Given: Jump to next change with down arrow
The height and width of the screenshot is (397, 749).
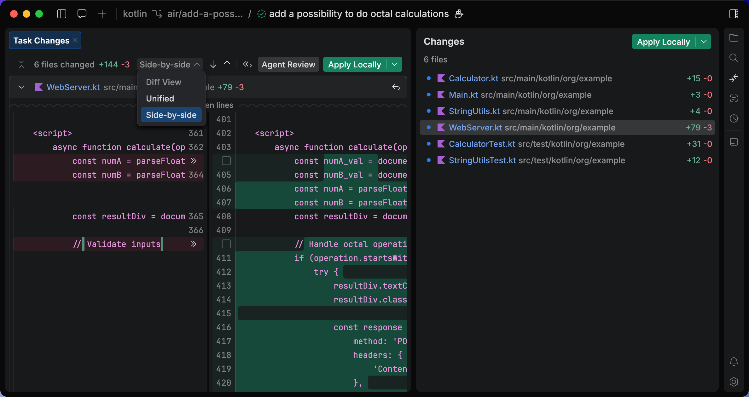Looking at the screenshot, I should click(x=213, y=65).
